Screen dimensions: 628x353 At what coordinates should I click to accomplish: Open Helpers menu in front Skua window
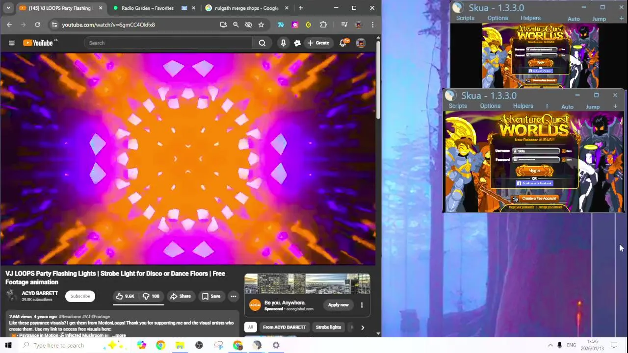pyautogui.click(x=523, y=106)
